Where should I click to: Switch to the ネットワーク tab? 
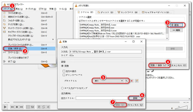[x=128, y=12]
